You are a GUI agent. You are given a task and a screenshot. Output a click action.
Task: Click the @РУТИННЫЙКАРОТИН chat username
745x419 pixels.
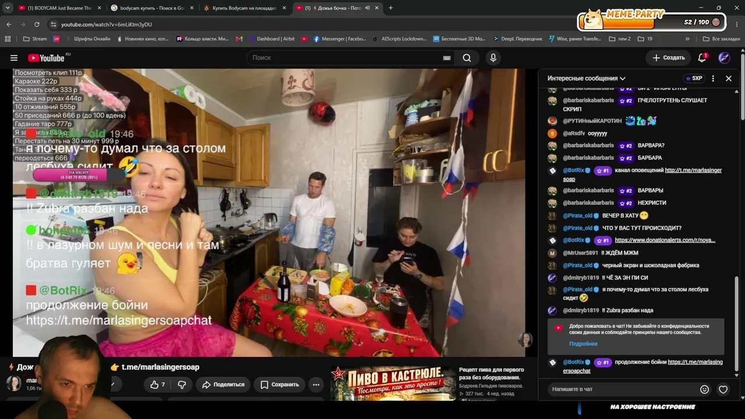tap(591, 120)
